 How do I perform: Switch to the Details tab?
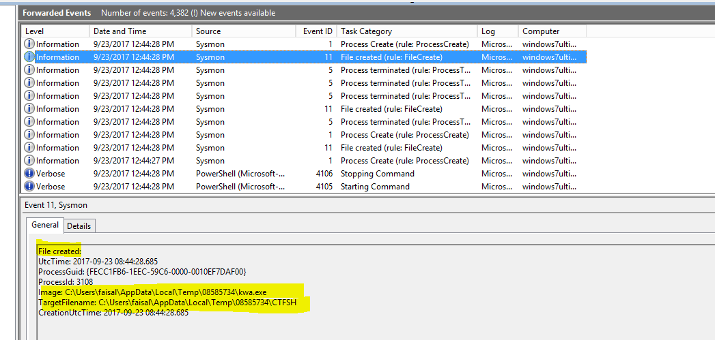(x=79, y=226)
